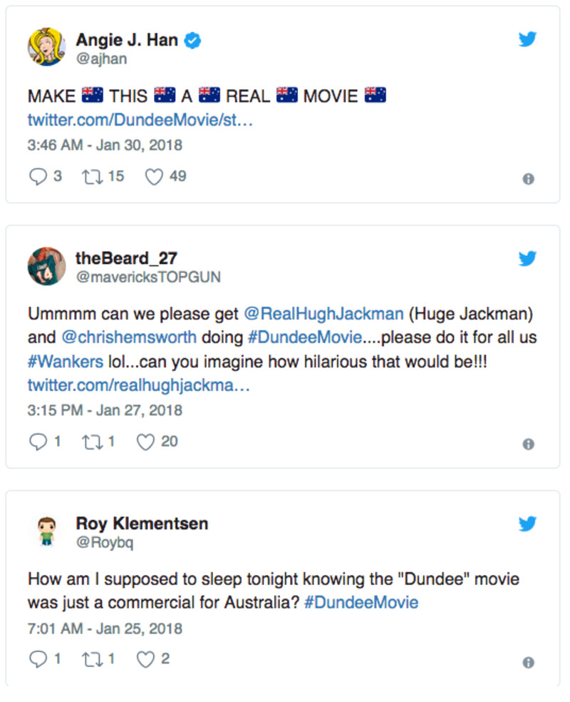Open info icon on Angie J. Han's tweet
This screenshot has height=702, width=570.
coord(528,179)
